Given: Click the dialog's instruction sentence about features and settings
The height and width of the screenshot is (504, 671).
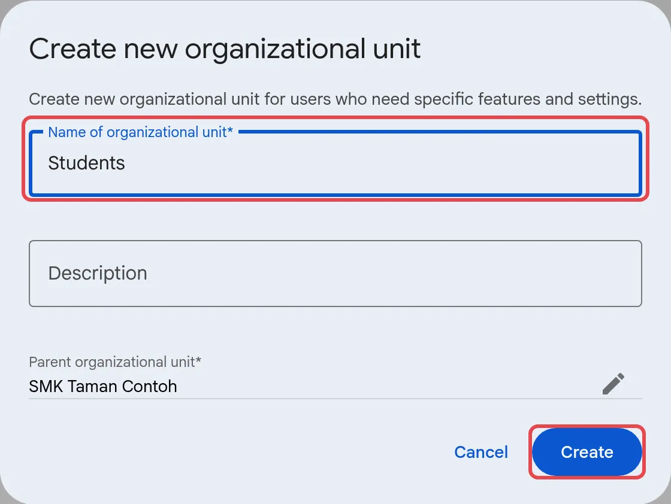Looking at the screenshot, I should 335,99.
